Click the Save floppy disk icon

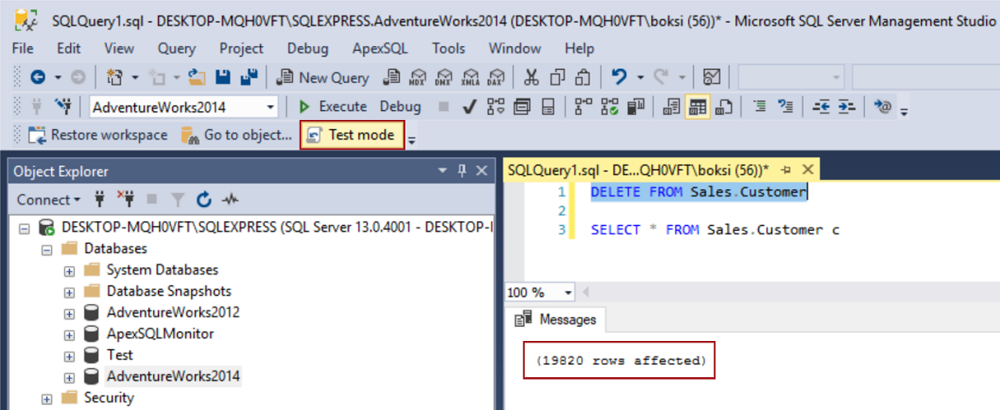point(222,77)
